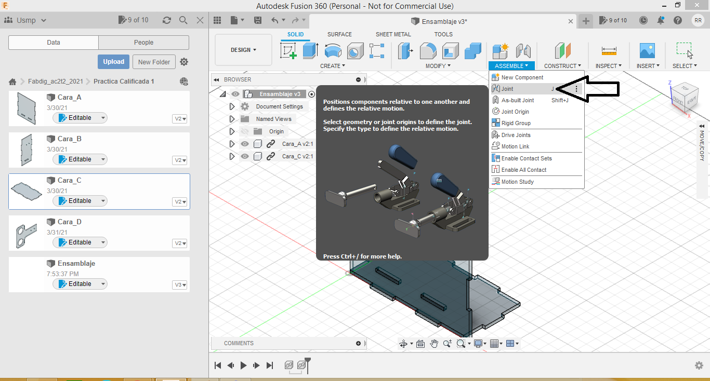Switch to the SHEET METAL tab
This screenshot has width=710, height=381.
click(393, 34)
